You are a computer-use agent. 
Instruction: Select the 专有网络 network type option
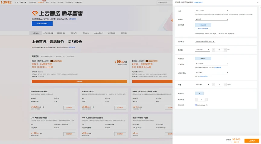203,58
